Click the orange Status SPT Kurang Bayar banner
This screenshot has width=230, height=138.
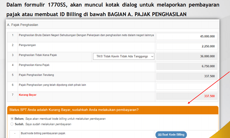pos(113,110)
